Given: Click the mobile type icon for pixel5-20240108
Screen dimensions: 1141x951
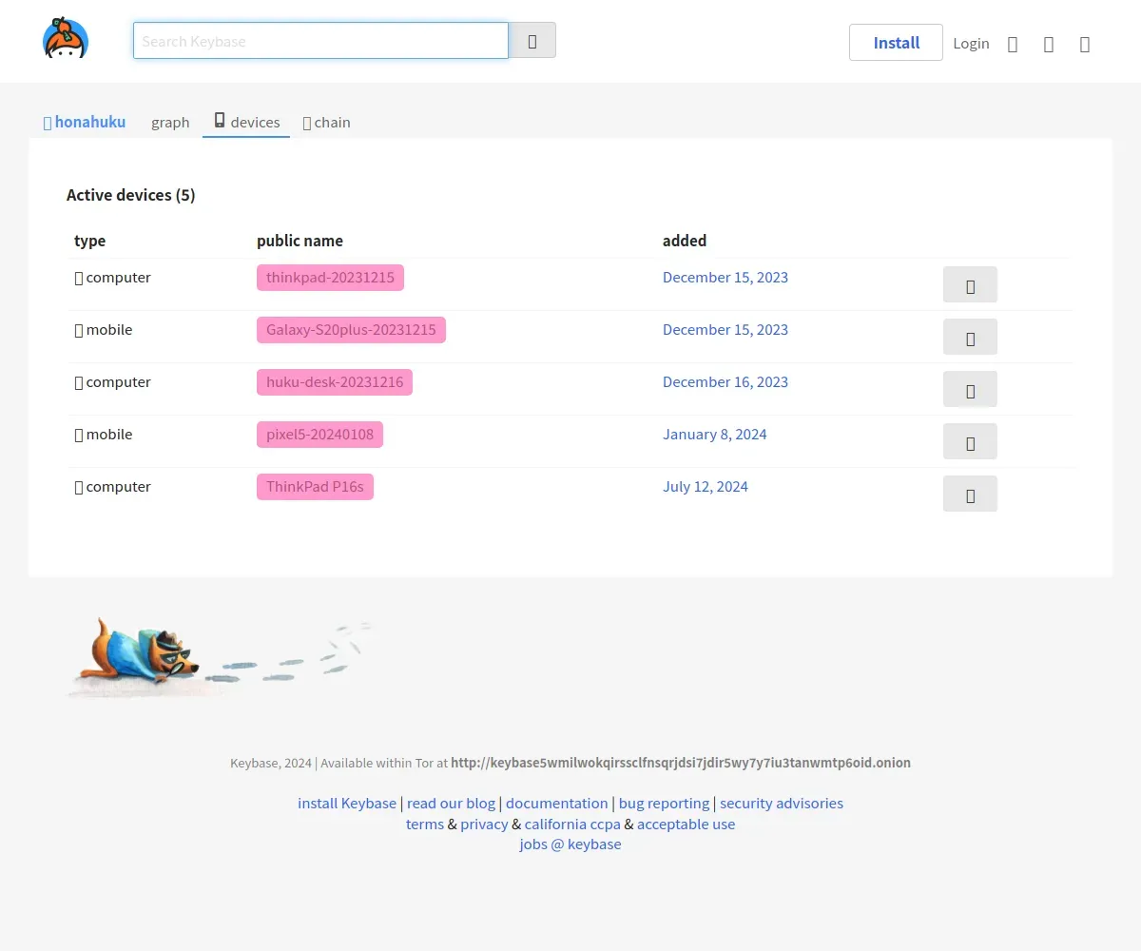Looking at the screenshot, I should [x=79, y=435].
